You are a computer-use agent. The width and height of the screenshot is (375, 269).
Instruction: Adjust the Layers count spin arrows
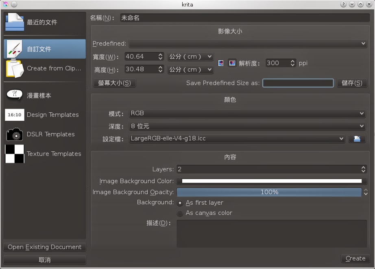[x=363, y=169]
